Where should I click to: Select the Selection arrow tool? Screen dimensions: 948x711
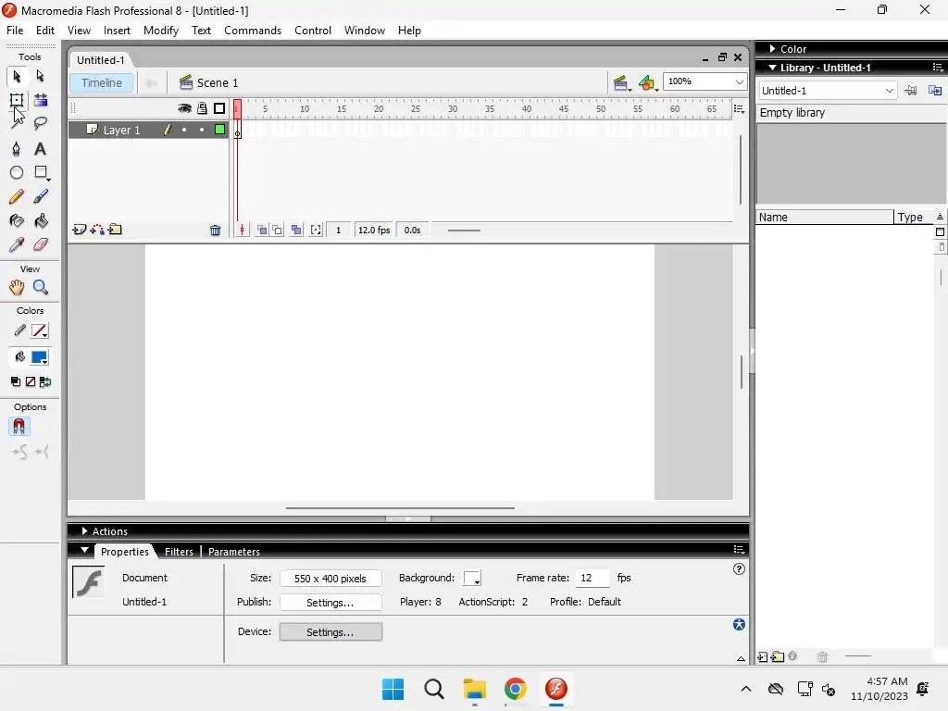tap(17, 76)
